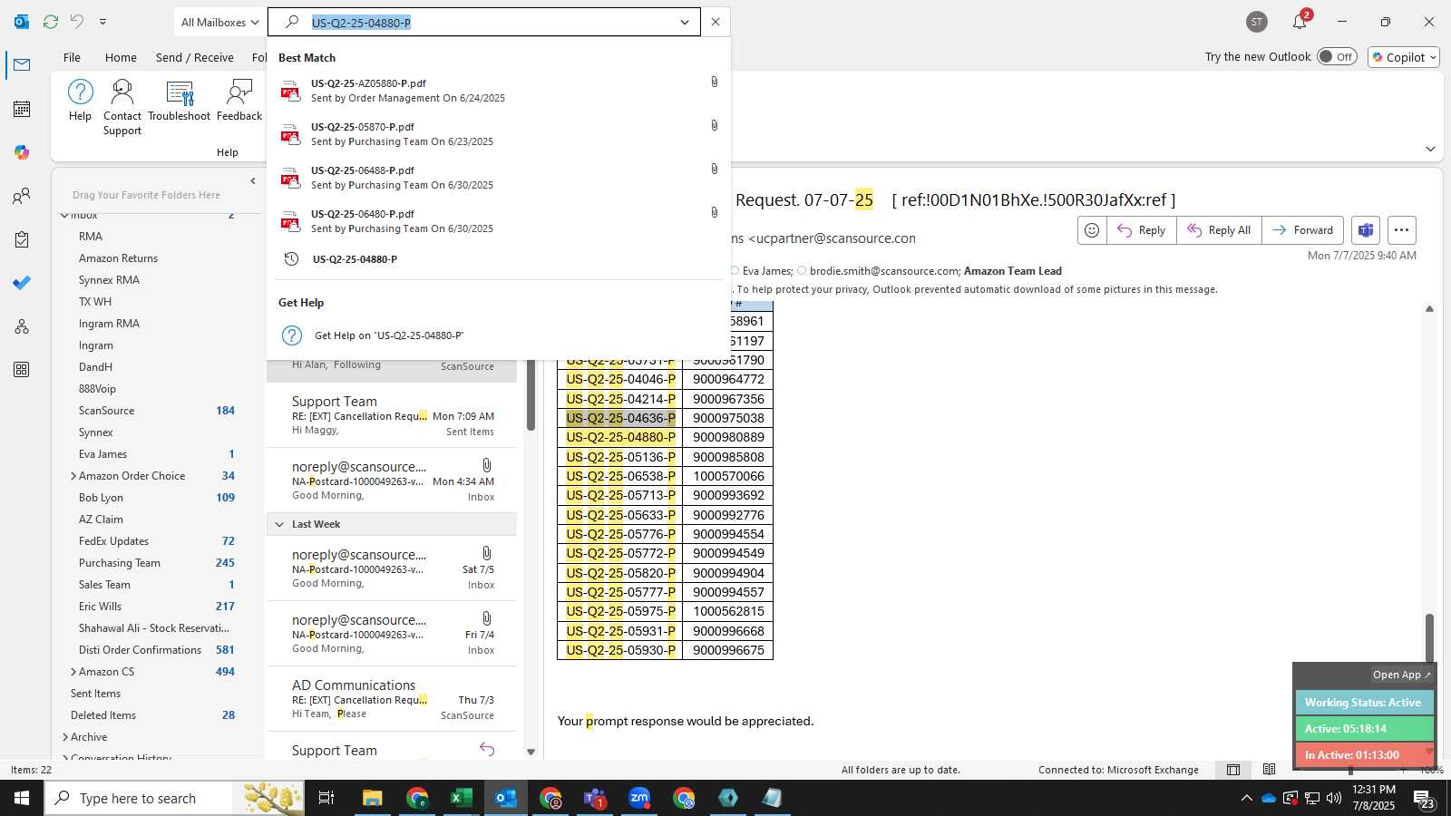Expand the Amazon CS folder
The width and height of the screenshot is (1451, 816).
pos(73,672)
